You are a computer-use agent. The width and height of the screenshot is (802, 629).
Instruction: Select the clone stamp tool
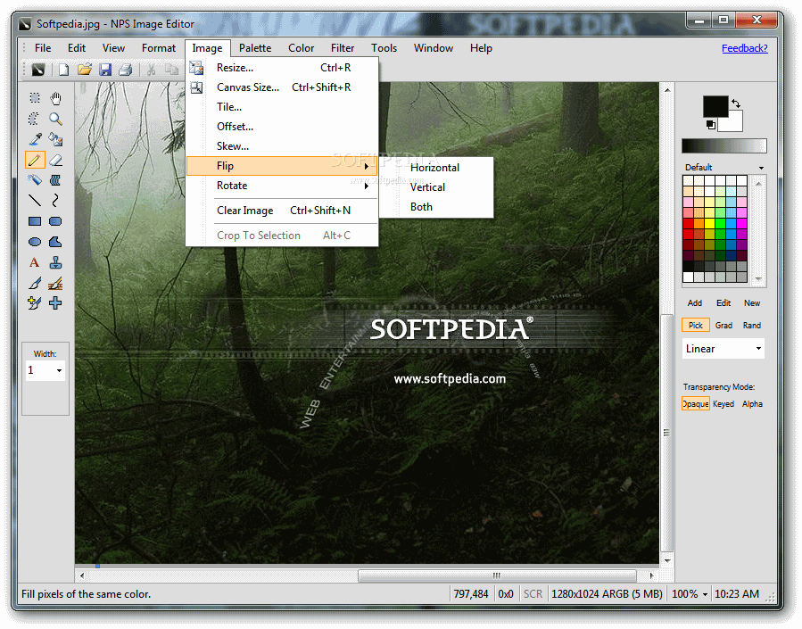click(x=55, y=262)
